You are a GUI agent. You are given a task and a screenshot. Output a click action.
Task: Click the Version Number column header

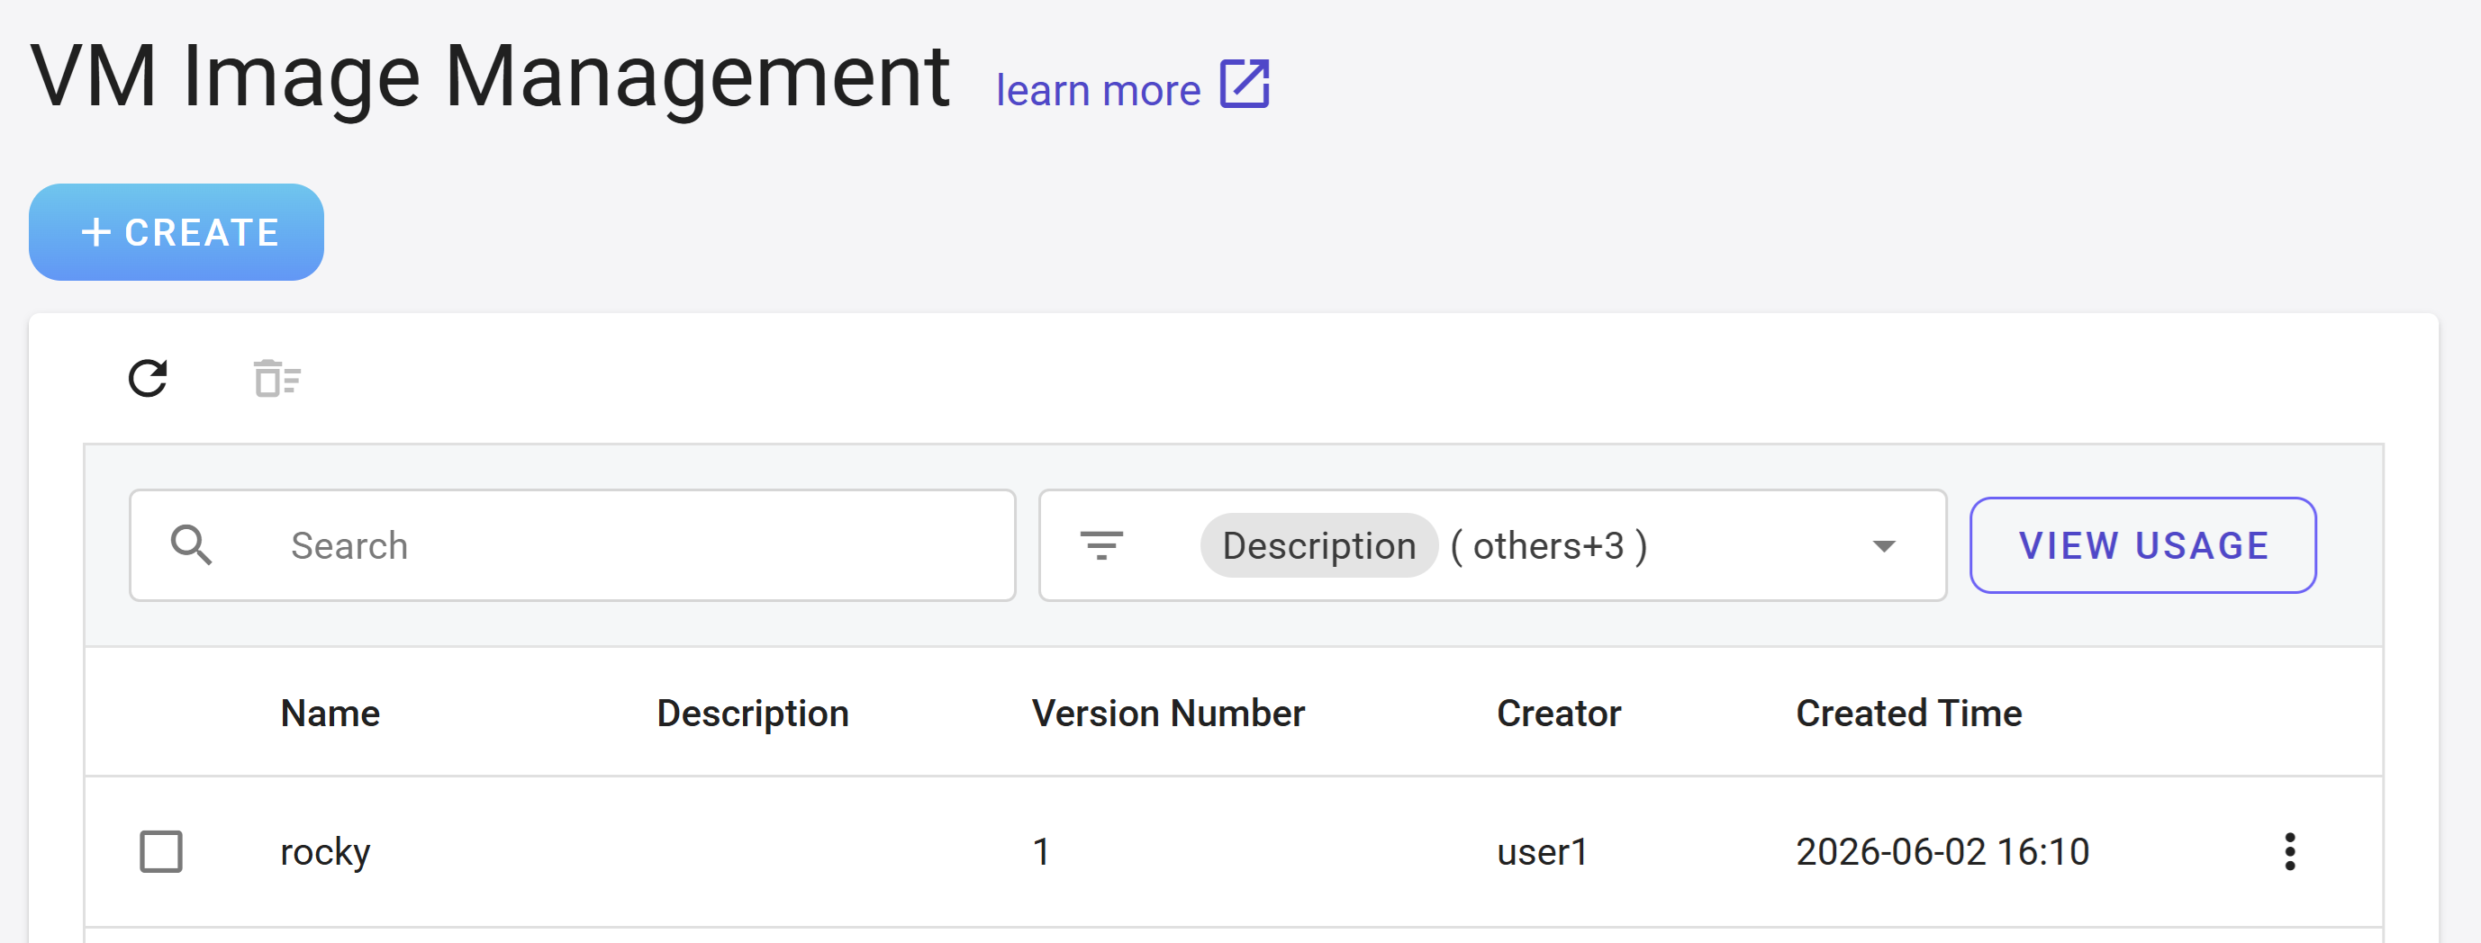click(x=1168, y=714)
